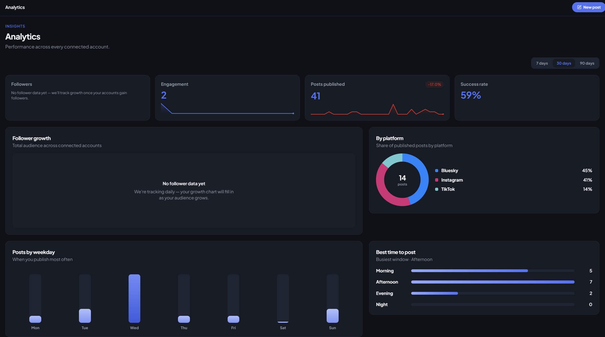Click the Bluesky blue legend dot
Image resolution: width=605 pixels, height=337 pixels.
437,170
